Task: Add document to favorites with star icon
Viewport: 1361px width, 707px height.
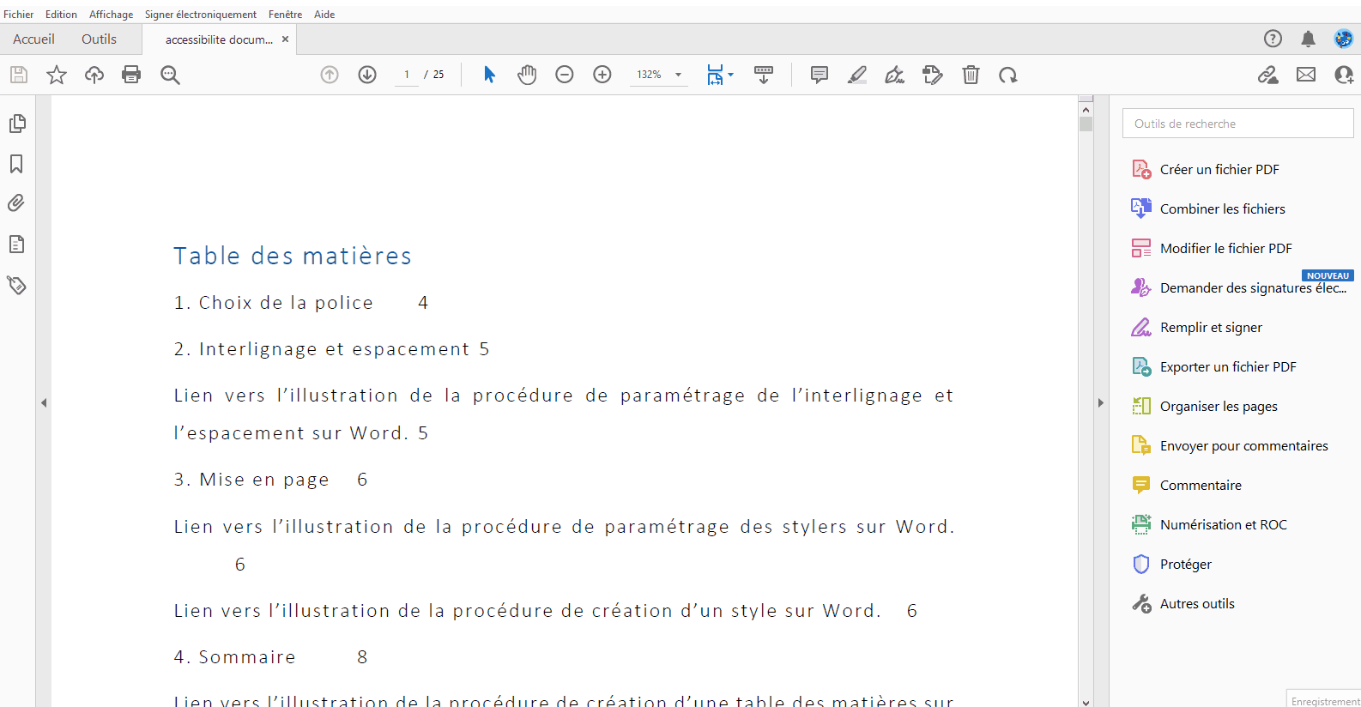Action: 57,75
